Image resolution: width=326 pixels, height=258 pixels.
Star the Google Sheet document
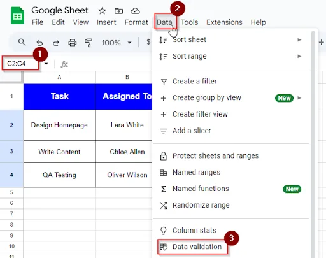[103, 11]
